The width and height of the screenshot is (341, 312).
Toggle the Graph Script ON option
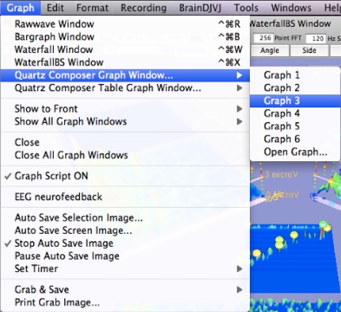126,176
